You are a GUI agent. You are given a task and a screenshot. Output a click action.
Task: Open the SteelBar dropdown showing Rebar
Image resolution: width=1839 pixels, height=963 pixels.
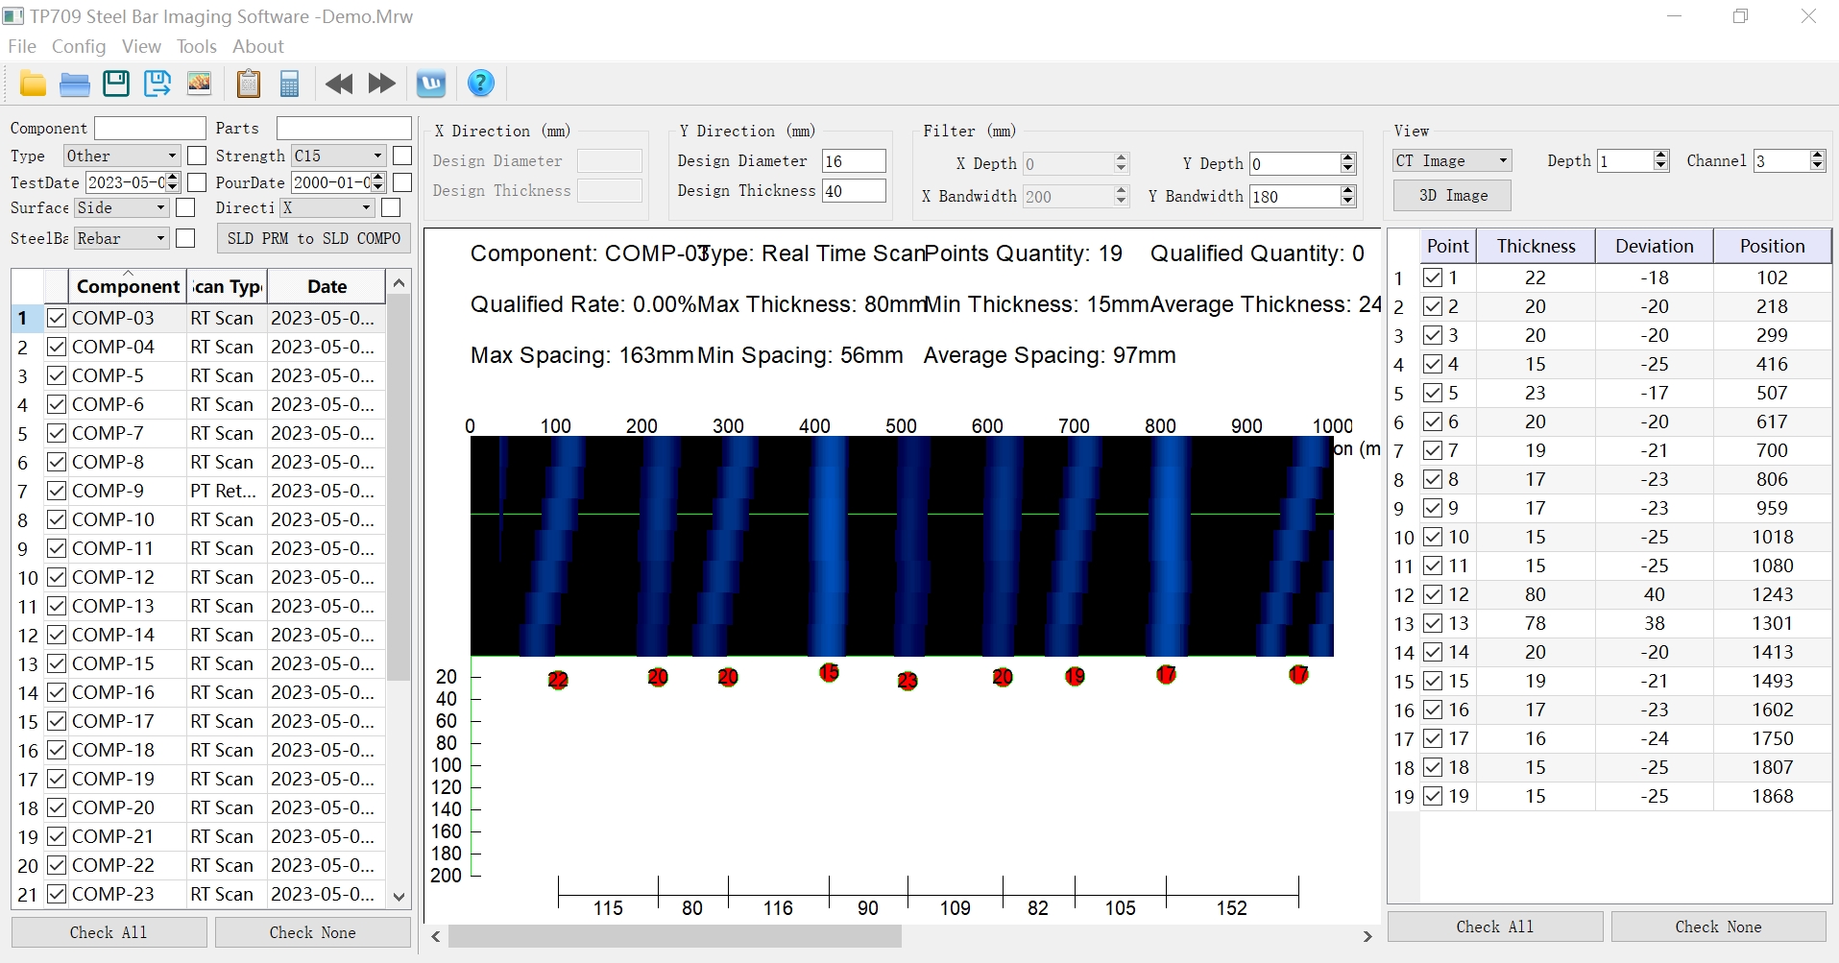(122, 238)
